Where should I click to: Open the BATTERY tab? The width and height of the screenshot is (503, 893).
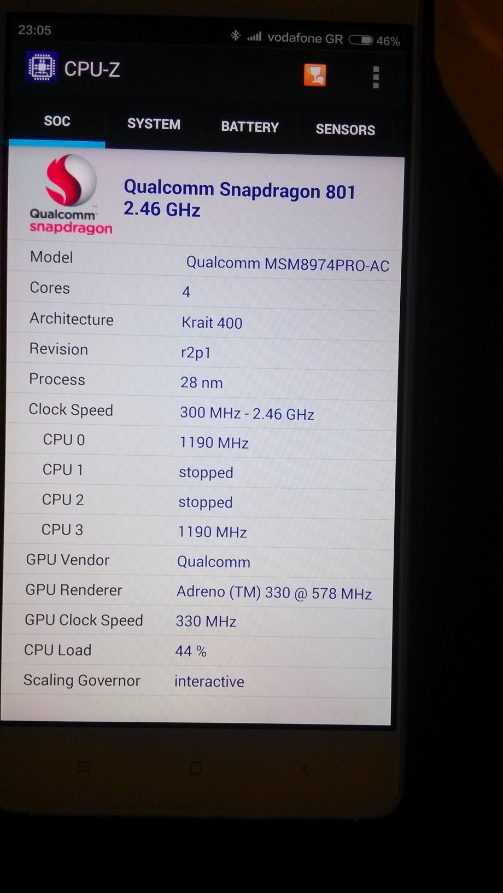pyautogui.click(x=250, y=127)
